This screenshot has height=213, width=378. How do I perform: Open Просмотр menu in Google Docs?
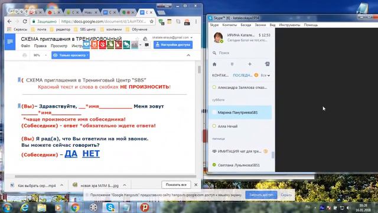[59, 46]
